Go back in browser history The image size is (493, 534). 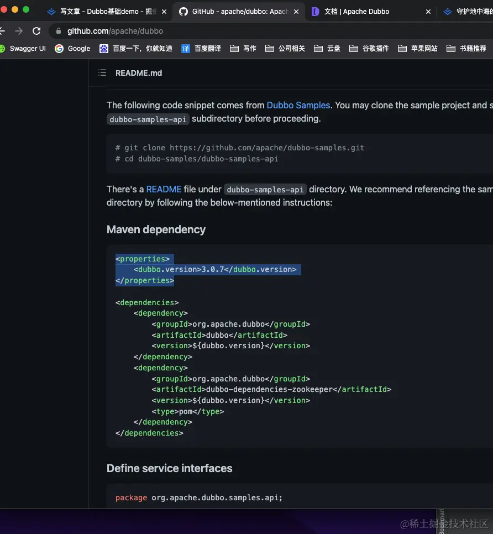click(x=2, y=31)
